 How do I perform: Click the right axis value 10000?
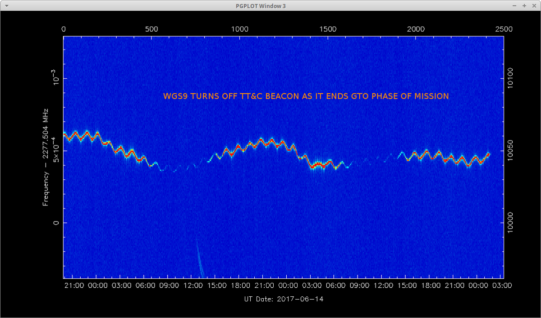coord(511,223)
